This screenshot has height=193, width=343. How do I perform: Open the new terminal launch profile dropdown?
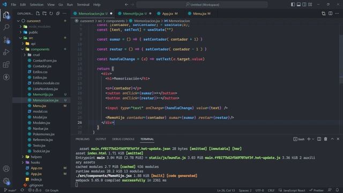[313, 139]
